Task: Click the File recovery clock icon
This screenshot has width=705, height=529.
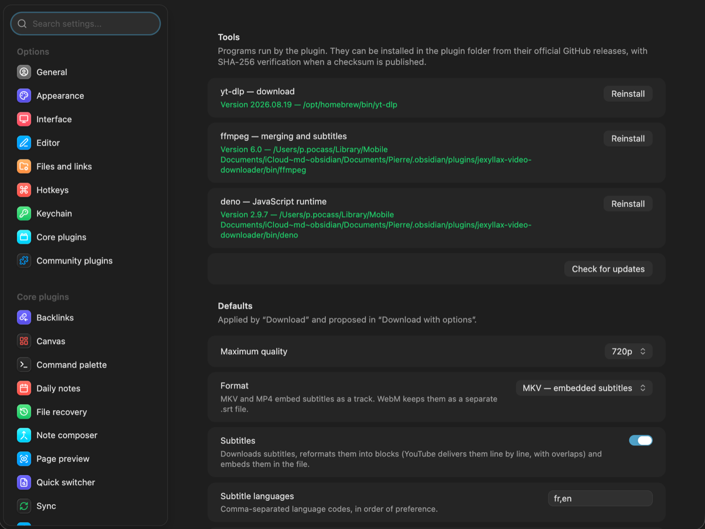Action: [x=24, y=412]
